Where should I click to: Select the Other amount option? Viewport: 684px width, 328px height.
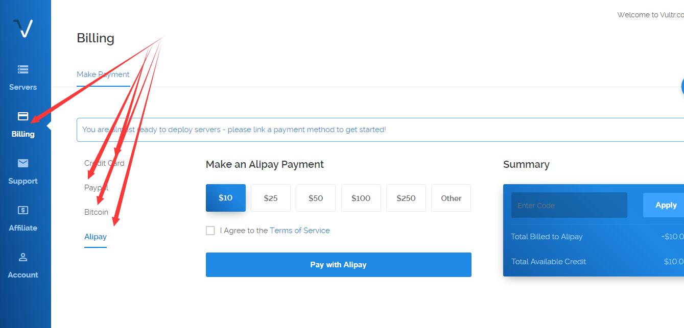coord(451,198)
